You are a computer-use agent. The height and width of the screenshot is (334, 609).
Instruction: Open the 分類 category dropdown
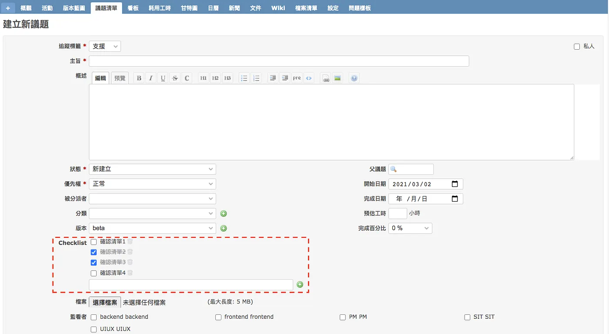coord(152,213)
